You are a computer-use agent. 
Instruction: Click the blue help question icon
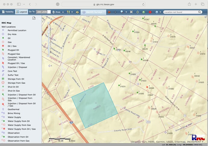157,12
